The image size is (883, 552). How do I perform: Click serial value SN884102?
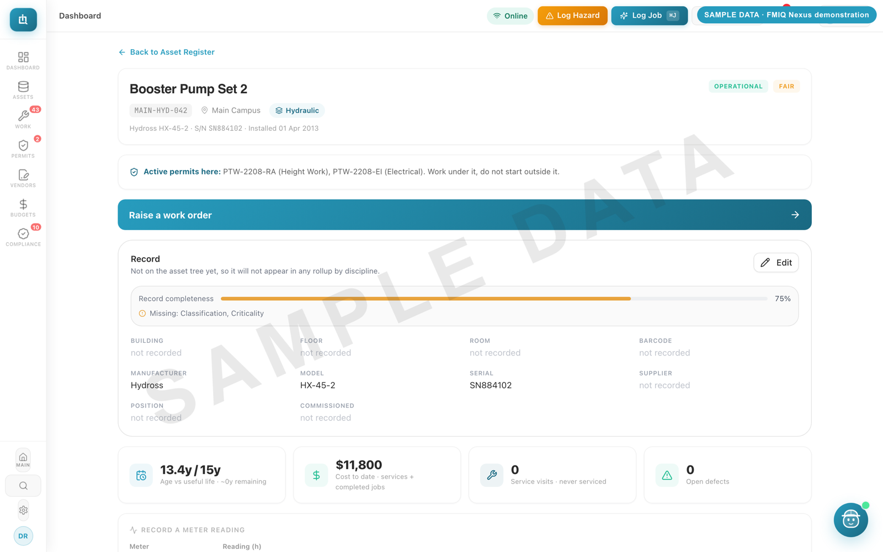click(x=491, y=385)
